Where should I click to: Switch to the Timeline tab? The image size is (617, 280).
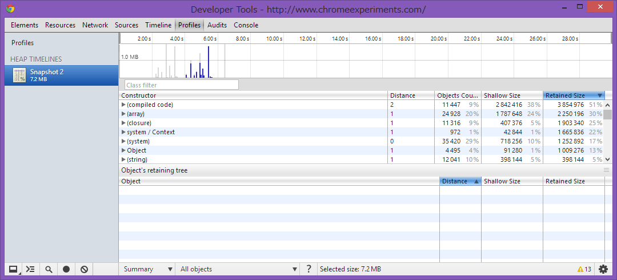point(158,25)
